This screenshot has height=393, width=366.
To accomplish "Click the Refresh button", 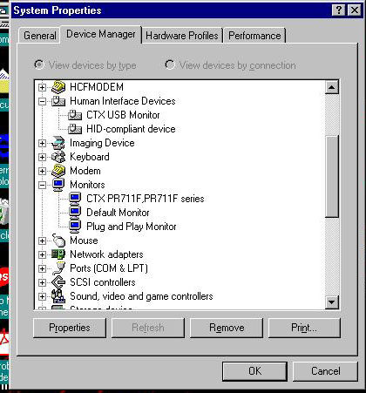I will point(148,328).
